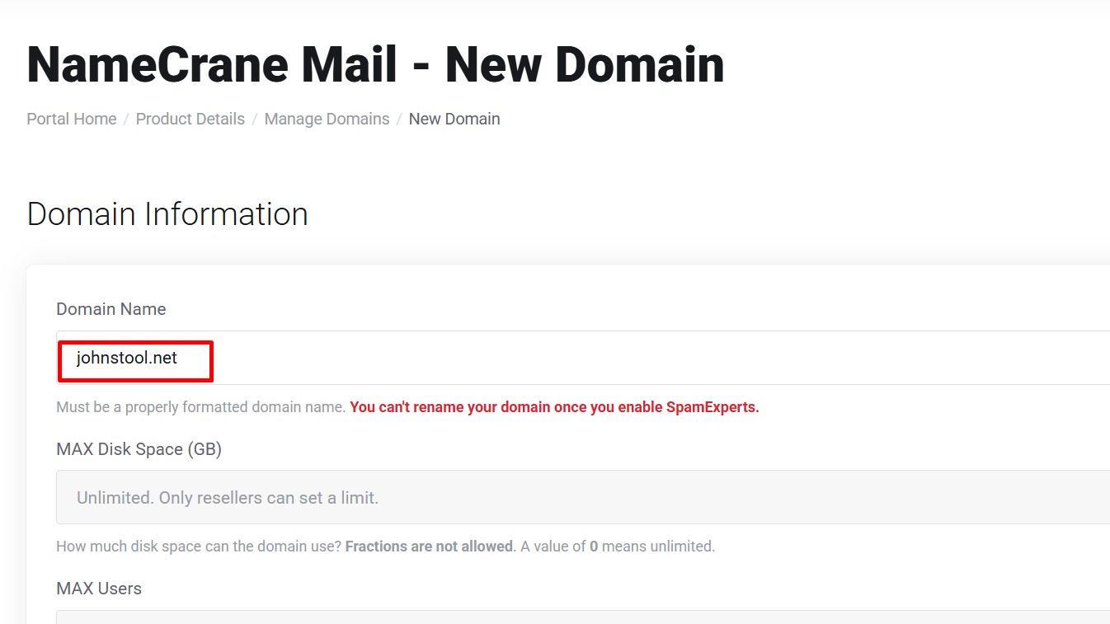Click the bold Fractions are not allowed text
This screenshot has width=1110, height=624.
(x=429, y=547)
